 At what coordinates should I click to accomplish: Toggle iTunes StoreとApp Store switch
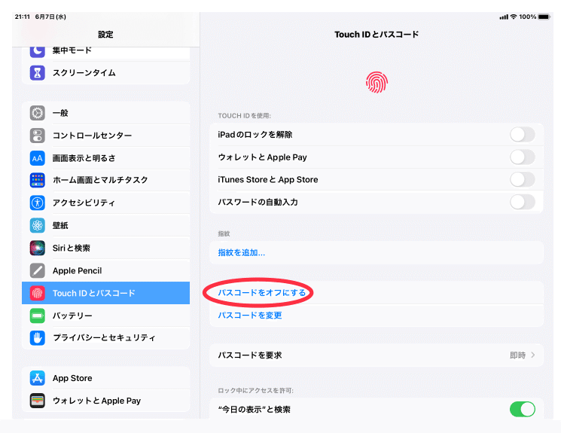click(523, 180)
